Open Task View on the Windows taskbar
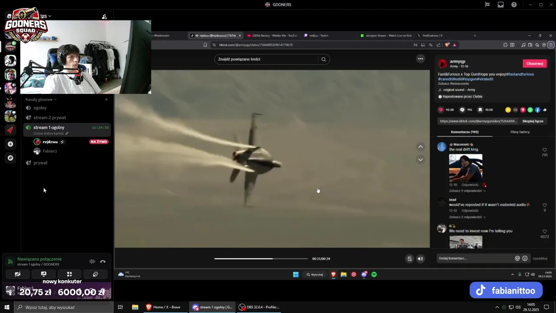 (121, 307)
